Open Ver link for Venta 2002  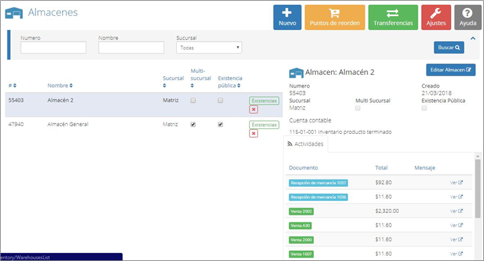coord(457,211)
